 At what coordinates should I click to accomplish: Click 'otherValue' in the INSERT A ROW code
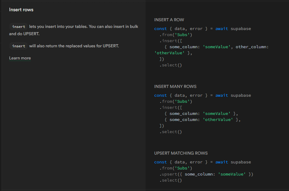click(x=168, y=53)
